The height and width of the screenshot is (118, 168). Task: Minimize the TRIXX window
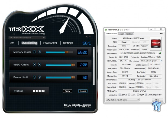[x=86, y=36]
